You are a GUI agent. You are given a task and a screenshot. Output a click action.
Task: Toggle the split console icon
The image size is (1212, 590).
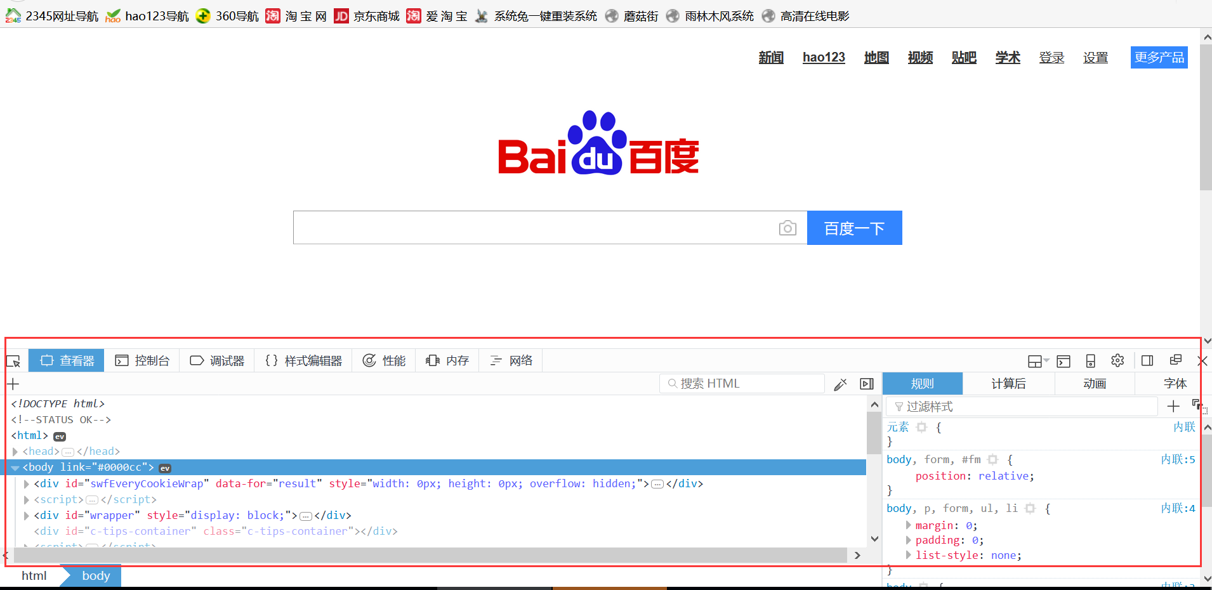coord(1064,361)
